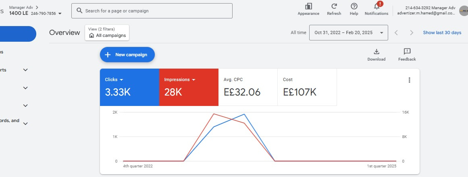Click Show last 30 days link

click(x=442, y=33)
